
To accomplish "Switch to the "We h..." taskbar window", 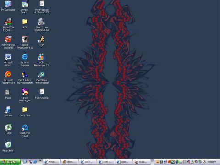I will point(88,162).
